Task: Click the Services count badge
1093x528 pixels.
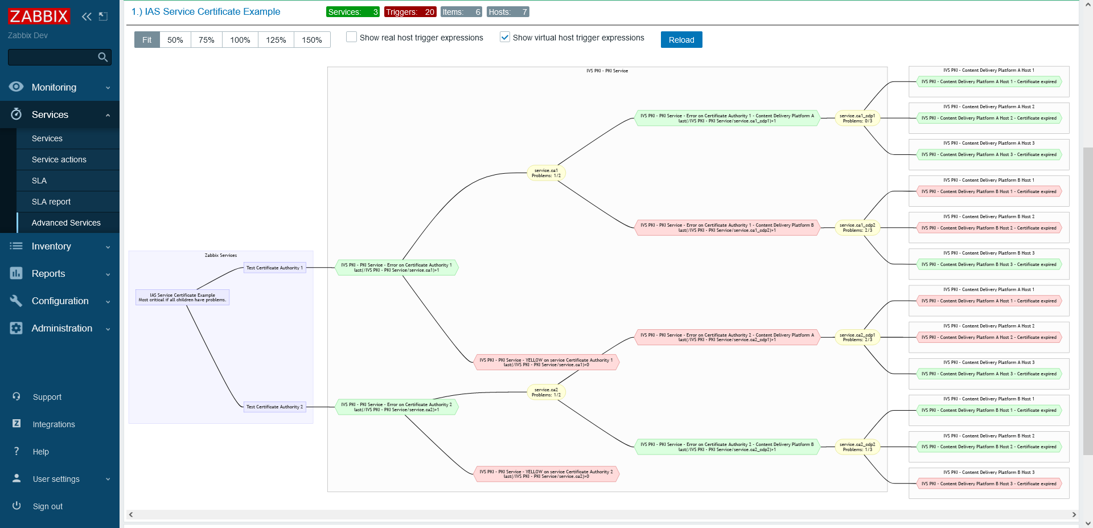Action: pyautogui.click(x=353, y=12)
